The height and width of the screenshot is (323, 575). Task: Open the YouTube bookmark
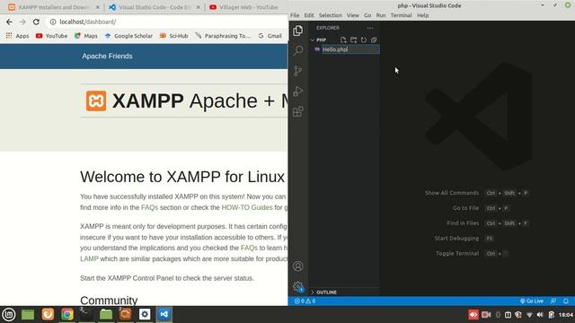coord(52,36)
